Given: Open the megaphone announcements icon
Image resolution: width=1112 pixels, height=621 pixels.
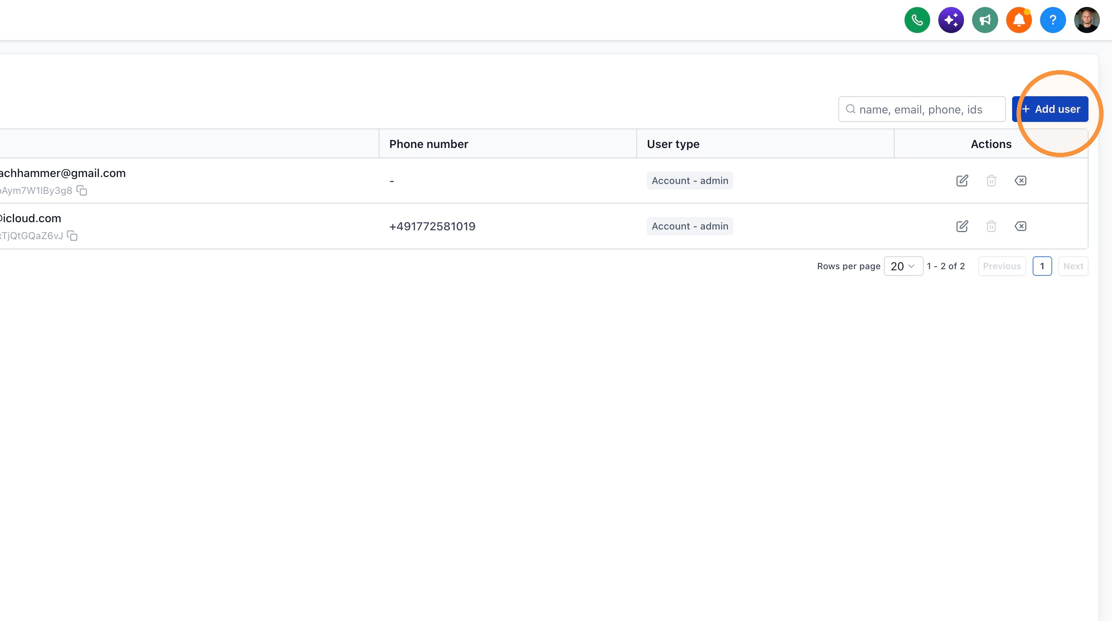Looking at the screenshot, I should coord(985,20).
